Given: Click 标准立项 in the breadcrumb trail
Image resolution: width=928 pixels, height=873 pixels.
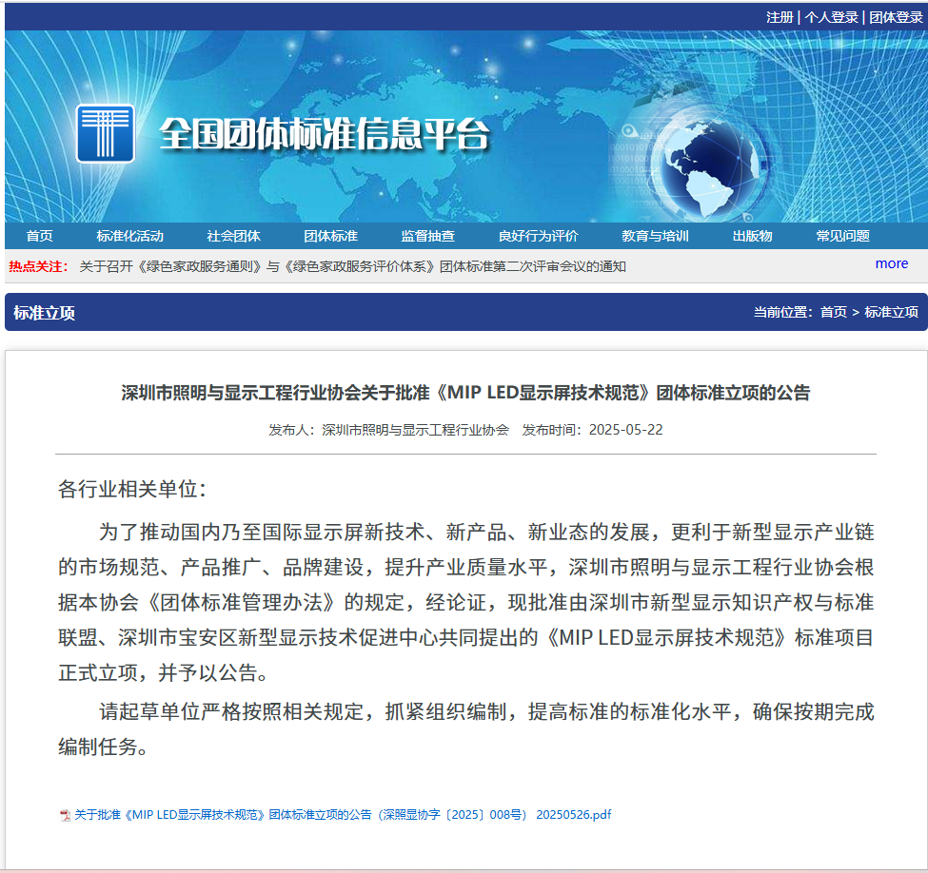Looking at the screenshot, I should tap(891, 312).
